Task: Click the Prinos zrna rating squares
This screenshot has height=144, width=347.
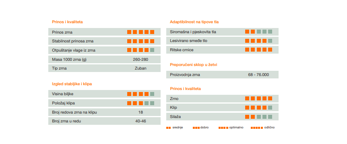Action: [x=140, y=32]
